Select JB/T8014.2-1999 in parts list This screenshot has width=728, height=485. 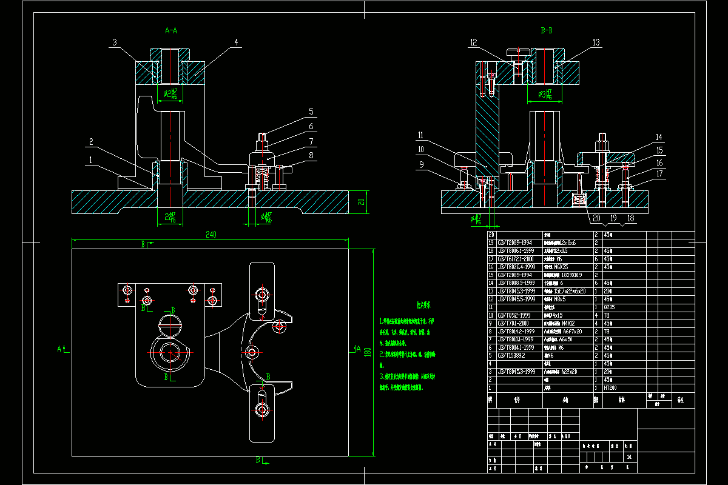coord(516,332)
